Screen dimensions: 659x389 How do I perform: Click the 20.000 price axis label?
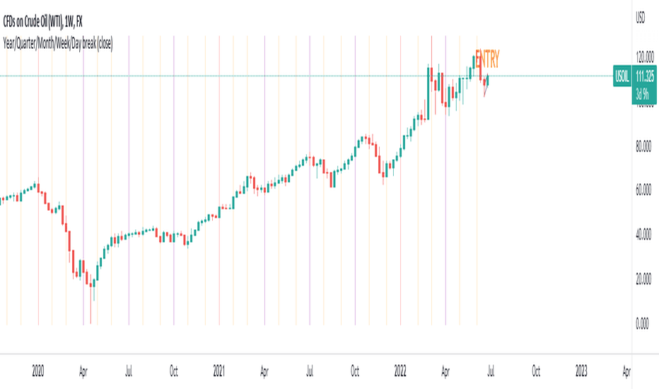(643, 279)
